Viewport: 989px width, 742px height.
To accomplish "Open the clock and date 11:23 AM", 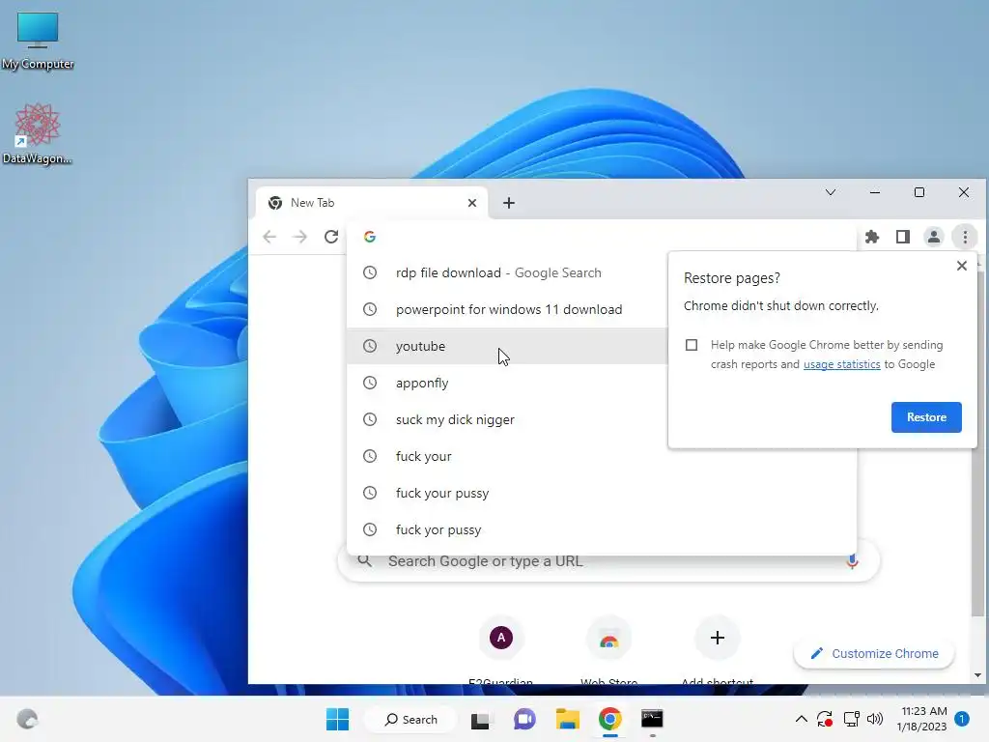I will (921, 719).
